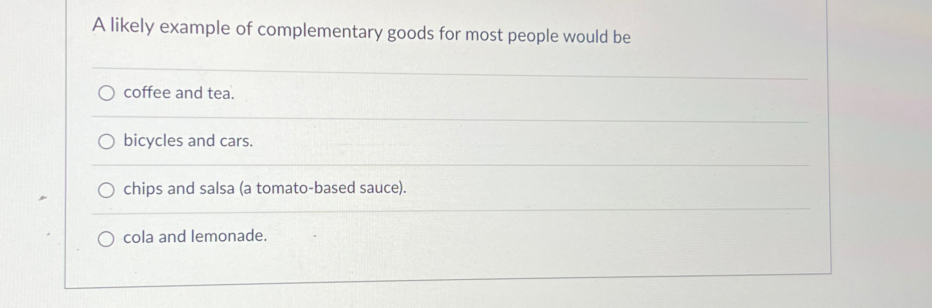Choose the answer option labeled bicycles and cars
This screenshot has height=308, width=932.
click(x=187, y=141)
